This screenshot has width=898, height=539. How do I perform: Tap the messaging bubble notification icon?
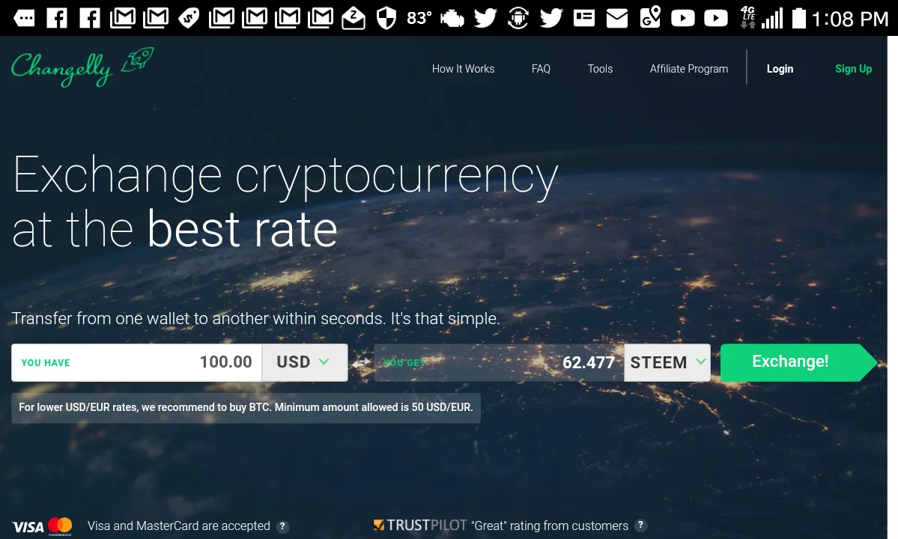[x=24, y=18]
